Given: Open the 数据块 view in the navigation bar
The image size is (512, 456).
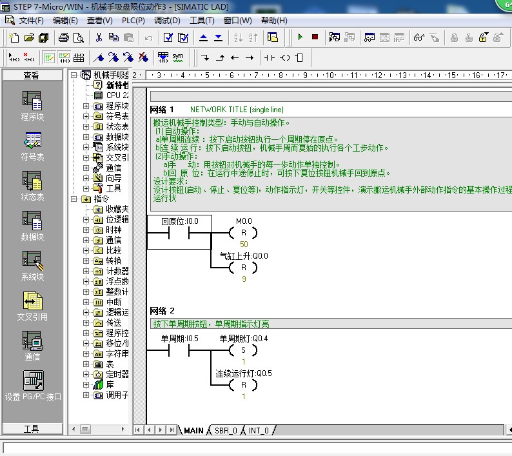Looking at the screenshot, I should pyautogui.click(x=32, y=226).
